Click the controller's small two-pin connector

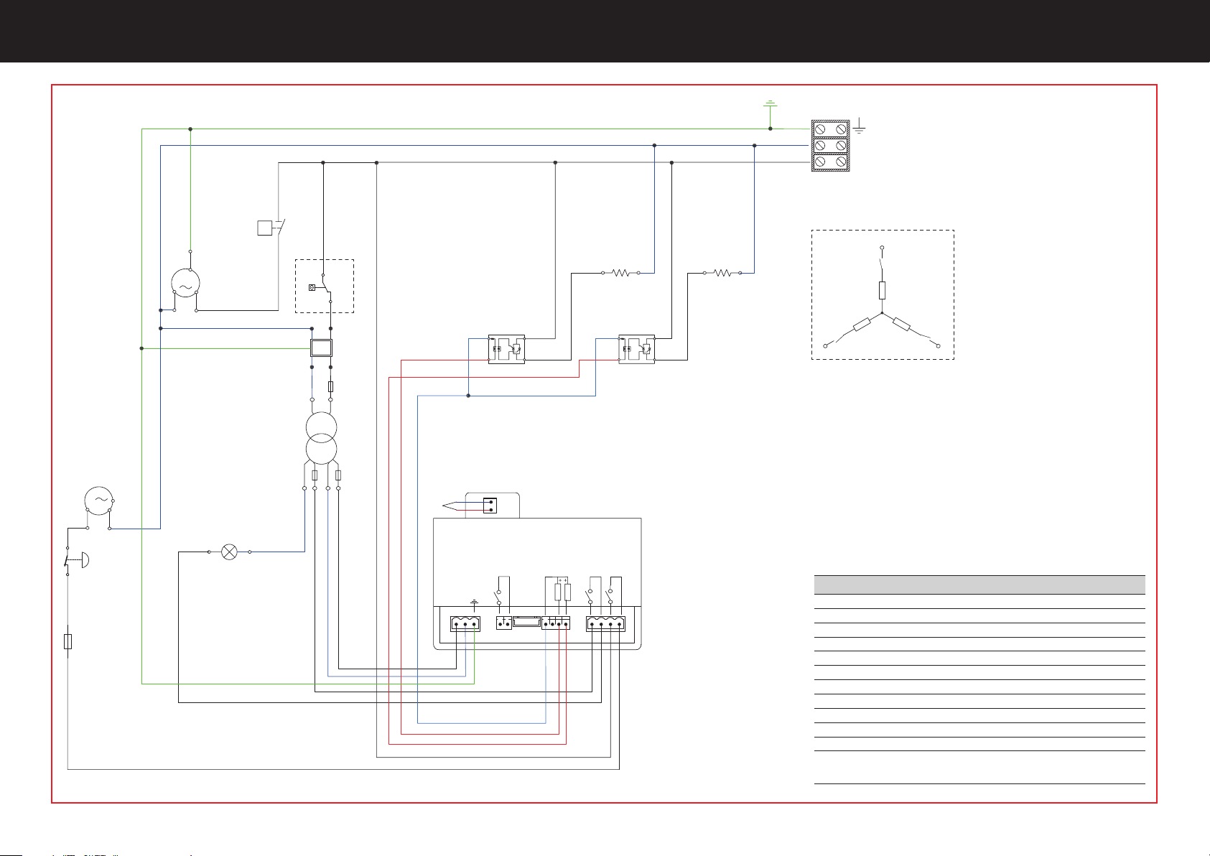click(503, 624)
